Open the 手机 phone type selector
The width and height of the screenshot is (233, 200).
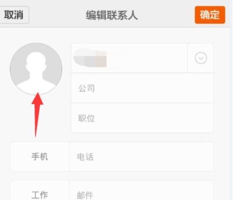[40, 156]
